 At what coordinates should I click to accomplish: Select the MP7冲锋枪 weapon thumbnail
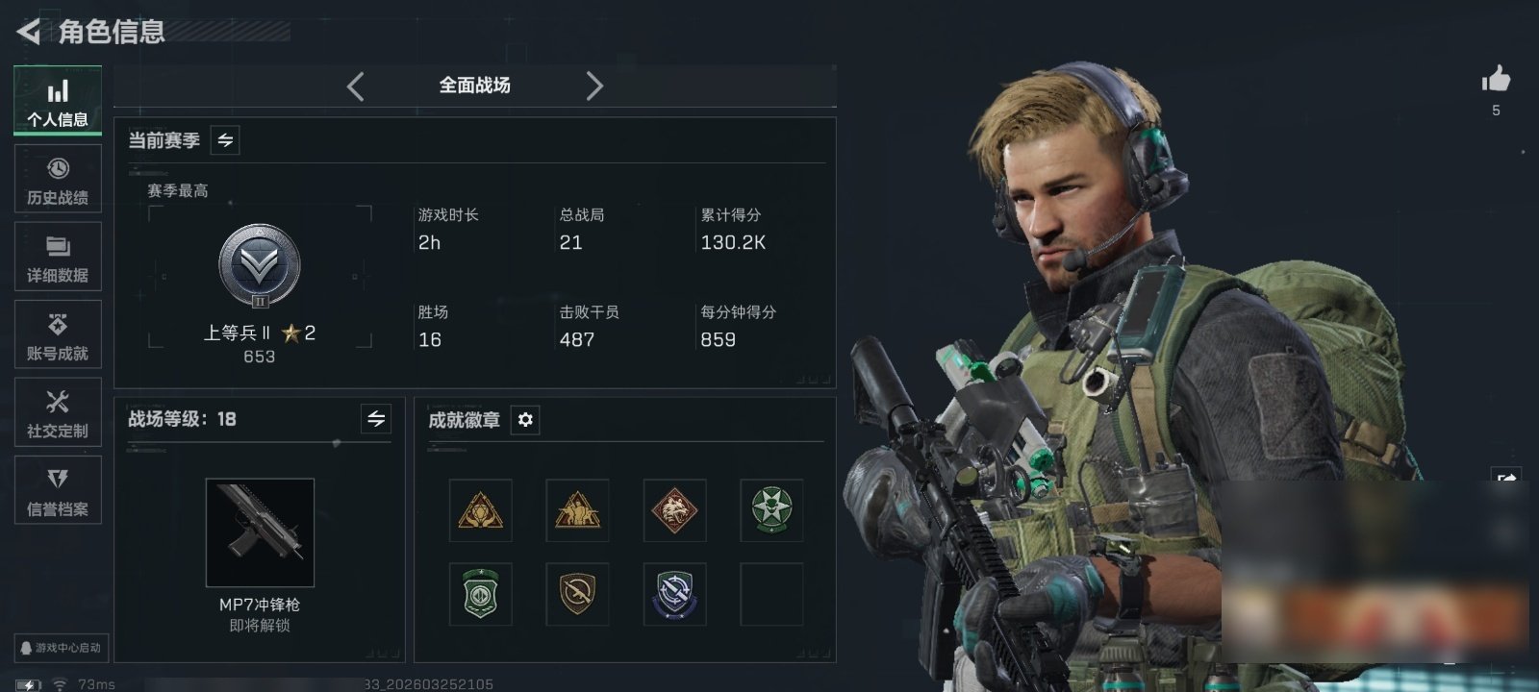pyautogui.click(x=260, y=532)
